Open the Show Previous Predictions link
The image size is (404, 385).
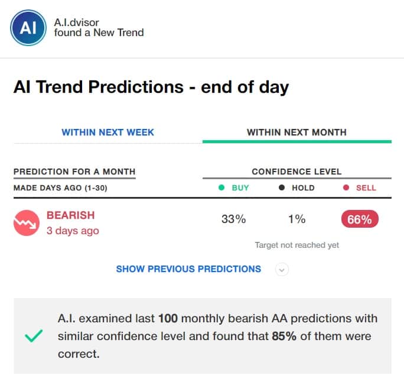(x=188, y=269)
